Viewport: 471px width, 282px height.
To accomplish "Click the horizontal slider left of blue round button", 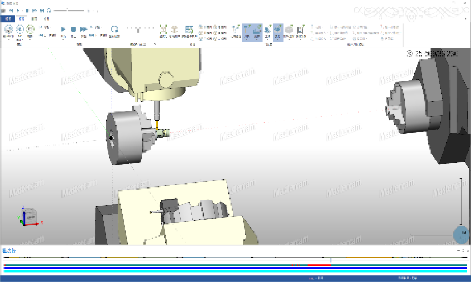I will coord(431,235).
